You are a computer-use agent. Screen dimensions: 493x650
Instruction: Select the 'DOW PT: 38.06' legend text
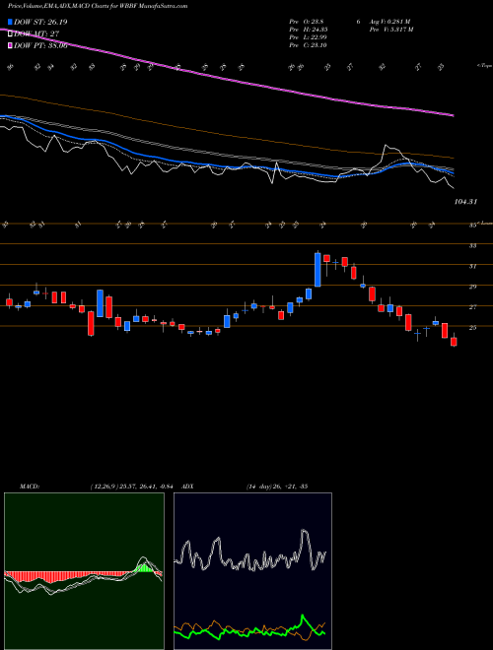coord(40,45)
